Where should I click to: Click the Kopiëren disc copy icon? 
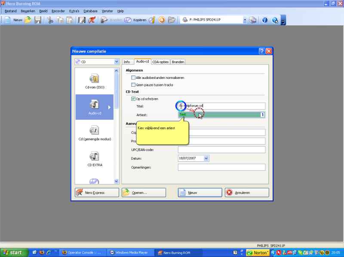pos(128,20)
